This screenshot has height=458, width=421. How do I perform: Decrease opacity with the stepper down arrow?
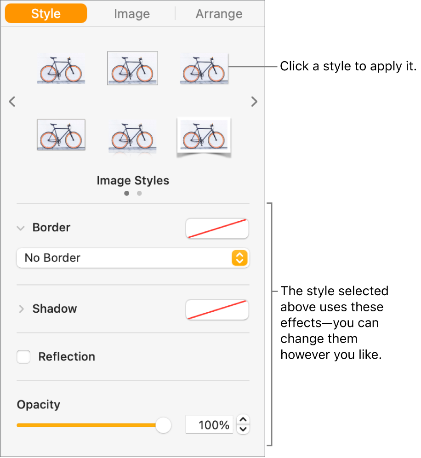coord(245,429)
